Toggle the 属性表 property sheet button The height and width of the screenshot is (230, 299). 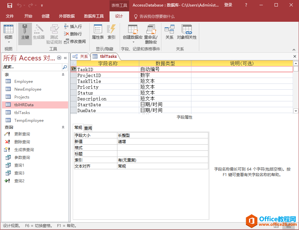click(x=98, y=32)
